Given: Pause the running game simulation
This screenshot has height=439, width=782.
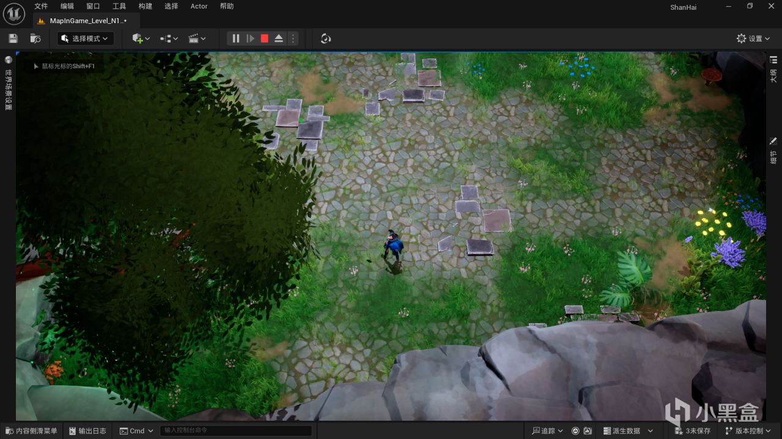Looking at the screenshot, I should [x=236, y=38].
